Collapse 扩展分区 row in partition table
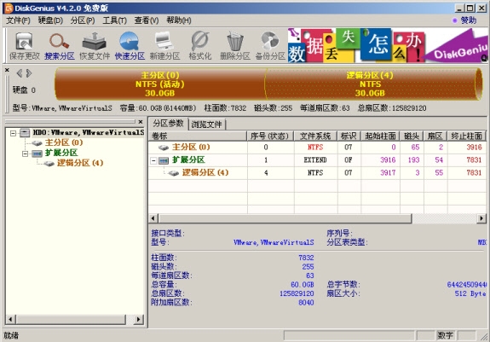The height and width of the screenshot is (342, 490). click(153, 160)
